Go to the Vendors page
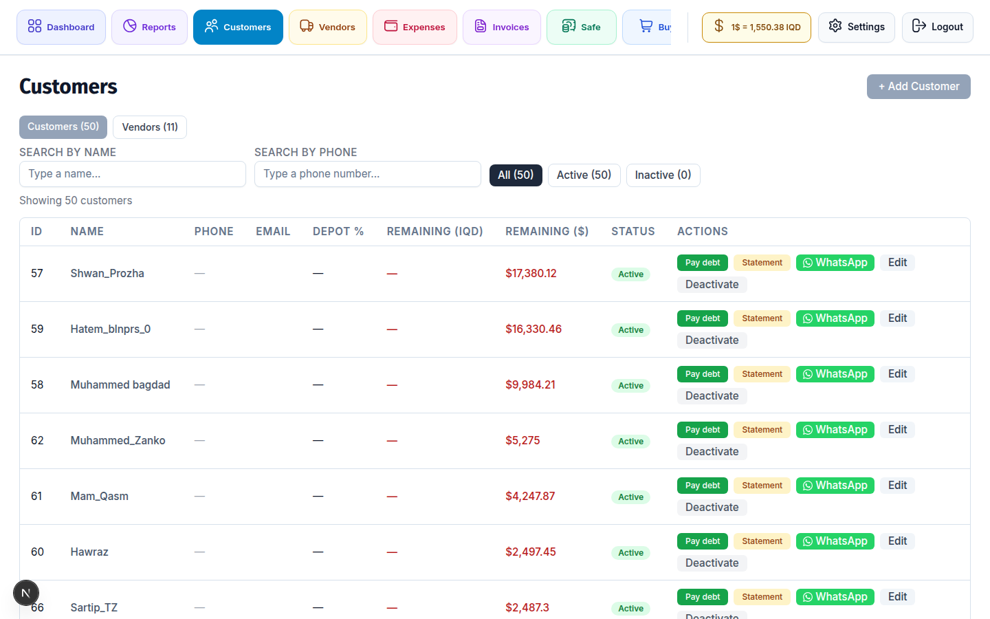The height and width of the screenshot is (619, 990). [x=328, y=27]
